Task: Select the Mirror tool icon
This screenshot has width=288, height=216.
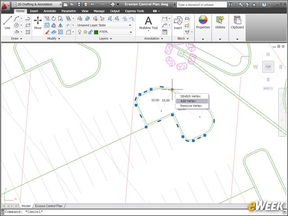Action: (x=60, y=25)
